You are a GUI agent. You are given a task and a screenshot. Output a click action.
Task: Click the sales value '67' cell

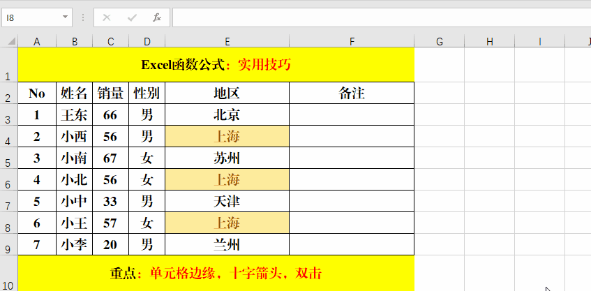[x=110, y=158]
